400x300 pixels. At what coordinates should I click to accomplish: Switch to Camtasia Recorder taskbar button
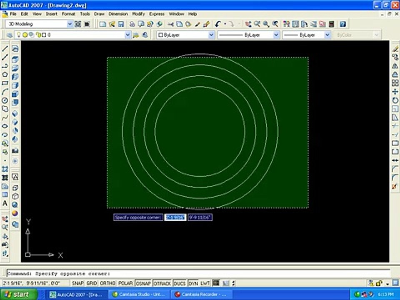(202, 295)
